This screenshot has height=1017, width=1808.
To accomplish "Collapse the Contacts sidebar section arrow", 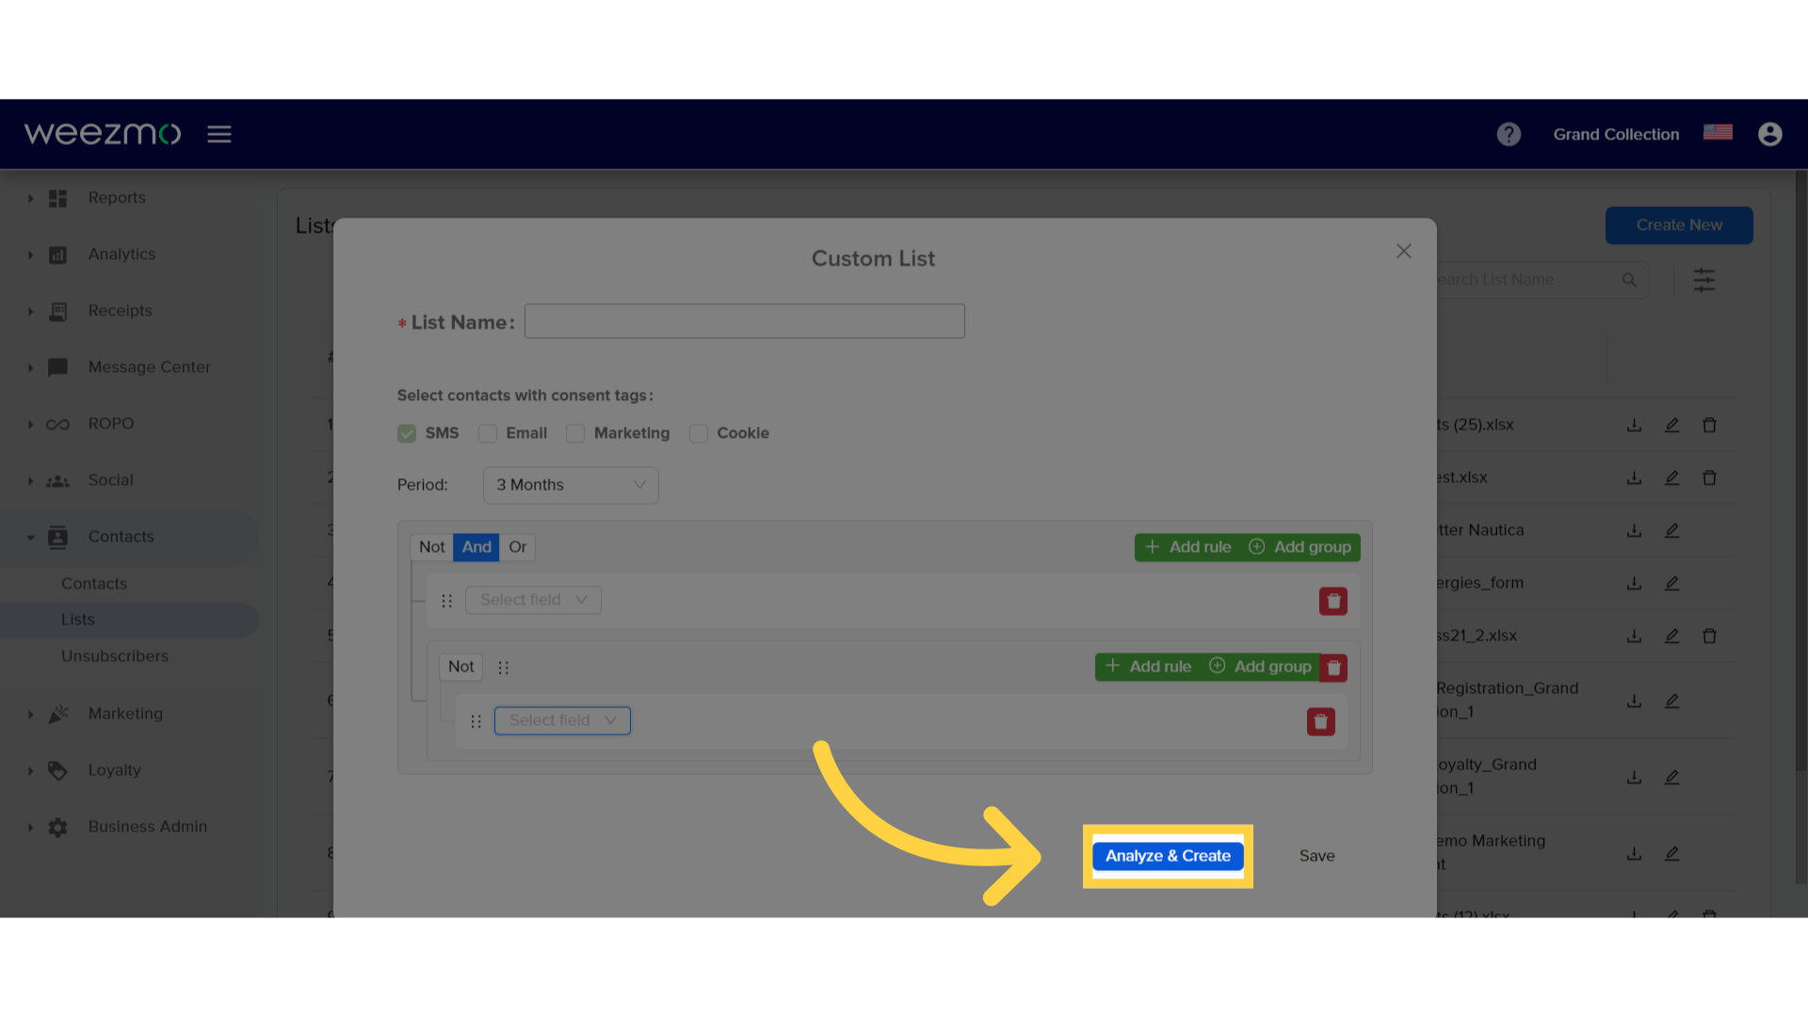I will (x=30, y=538).
